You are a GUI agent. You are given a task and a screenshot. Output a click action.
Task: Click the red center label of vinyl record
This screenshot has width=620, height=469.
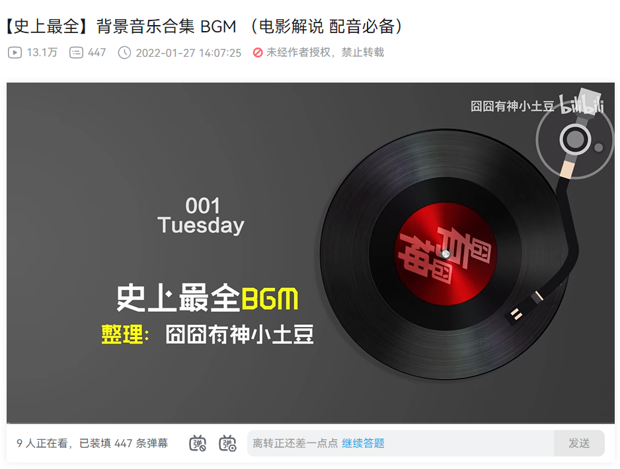coord(446,254)
